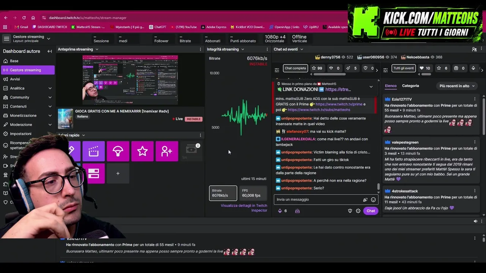
Task: Toggle the diamond 0 chat filter
Action: (334, 68)
